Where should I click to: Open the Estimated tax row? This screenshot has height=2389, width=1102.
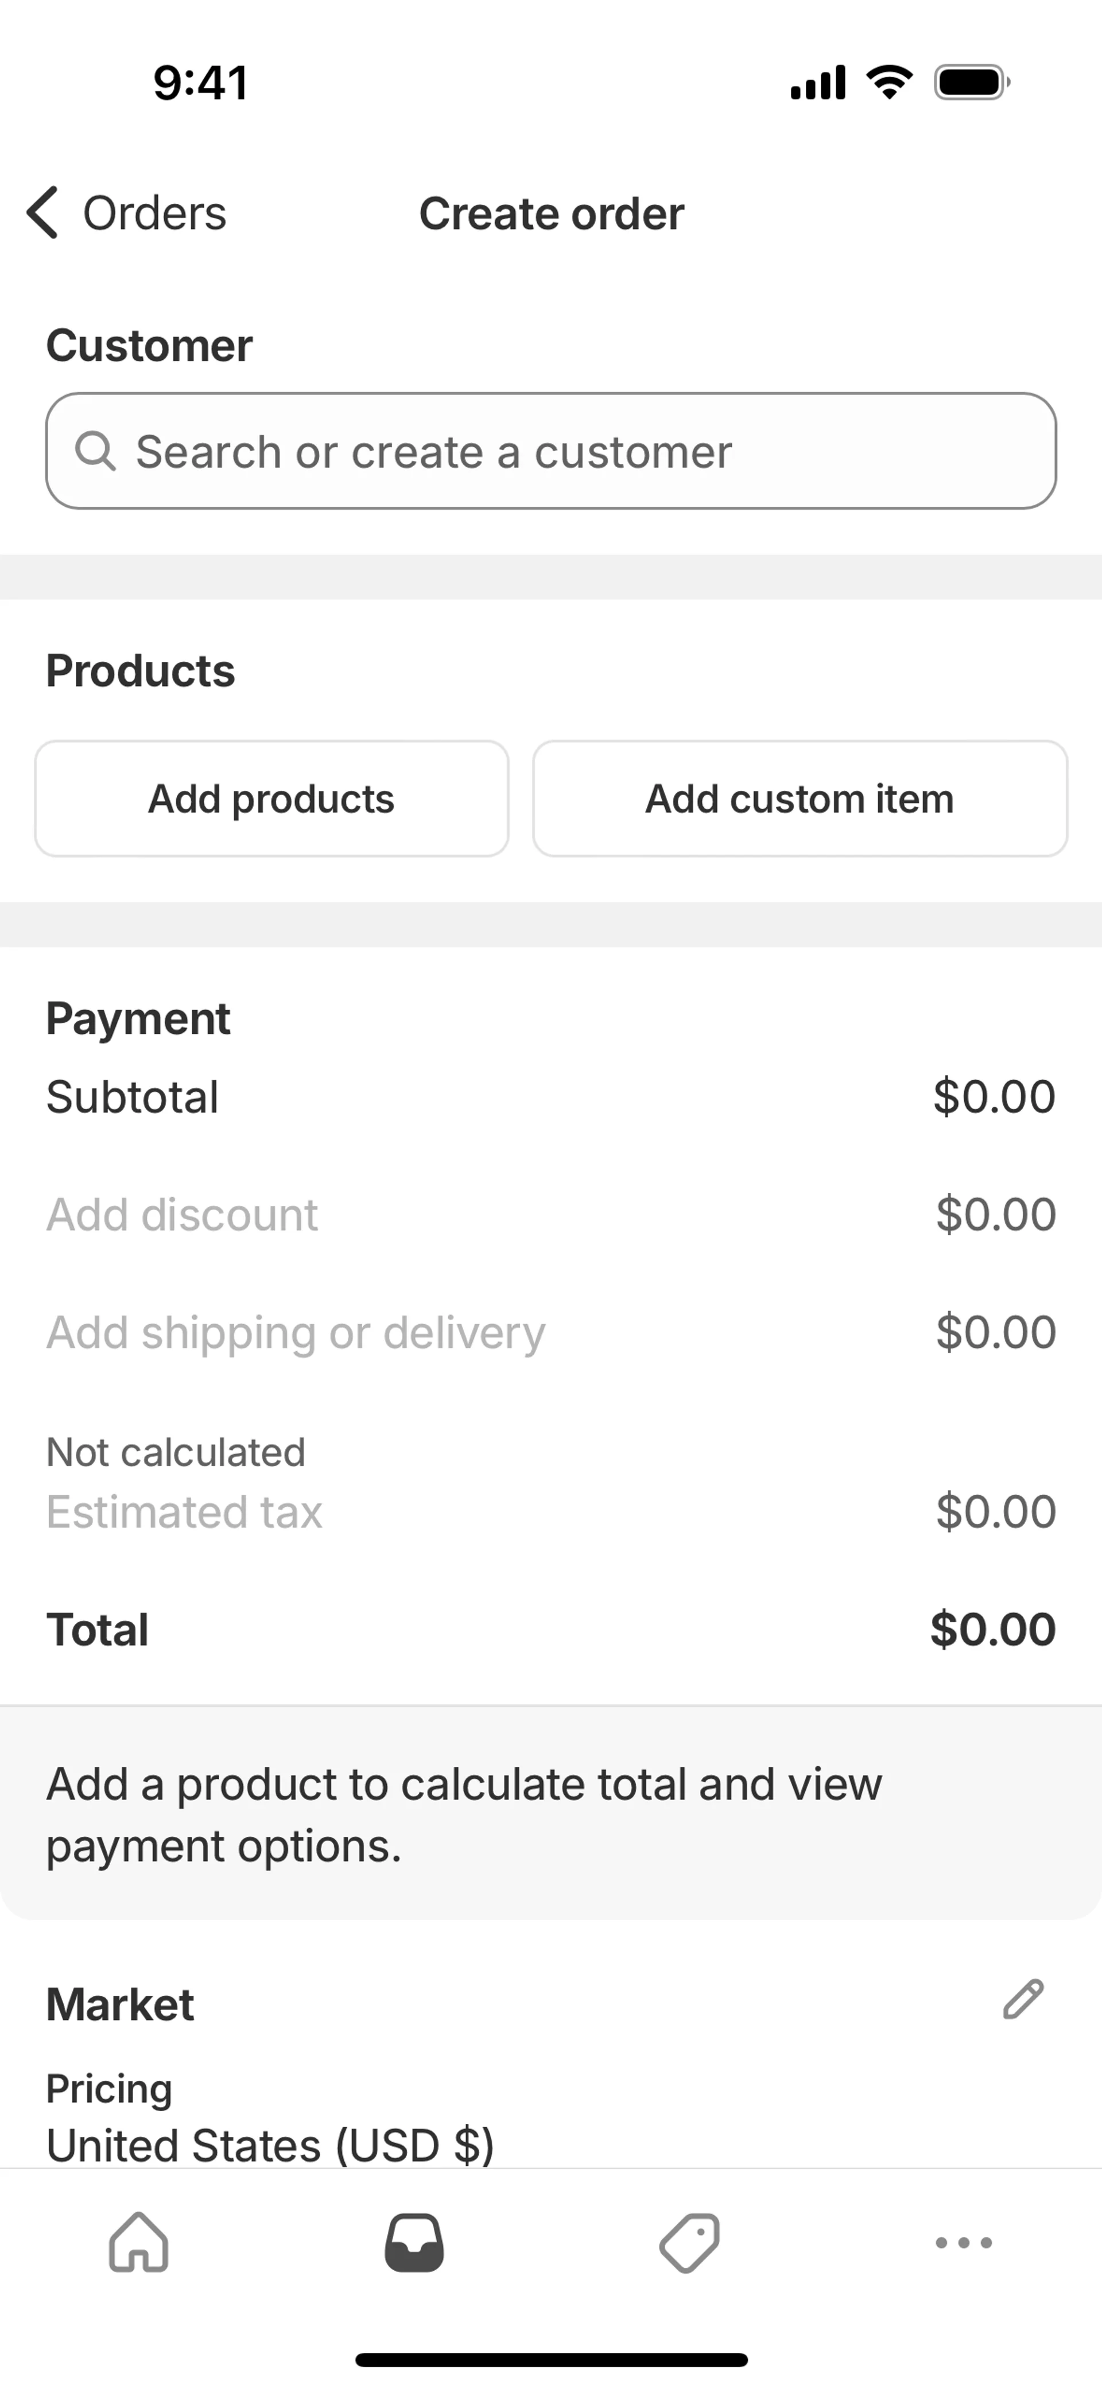(x=185, y=1512)
